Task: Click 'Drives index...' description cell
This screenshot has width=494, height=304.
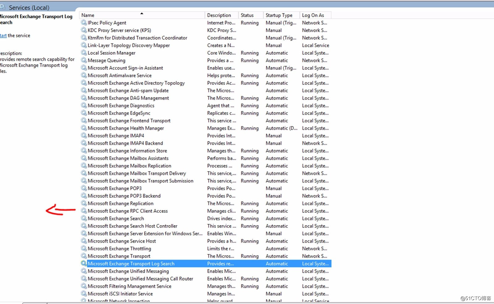Action: point(221,218)
